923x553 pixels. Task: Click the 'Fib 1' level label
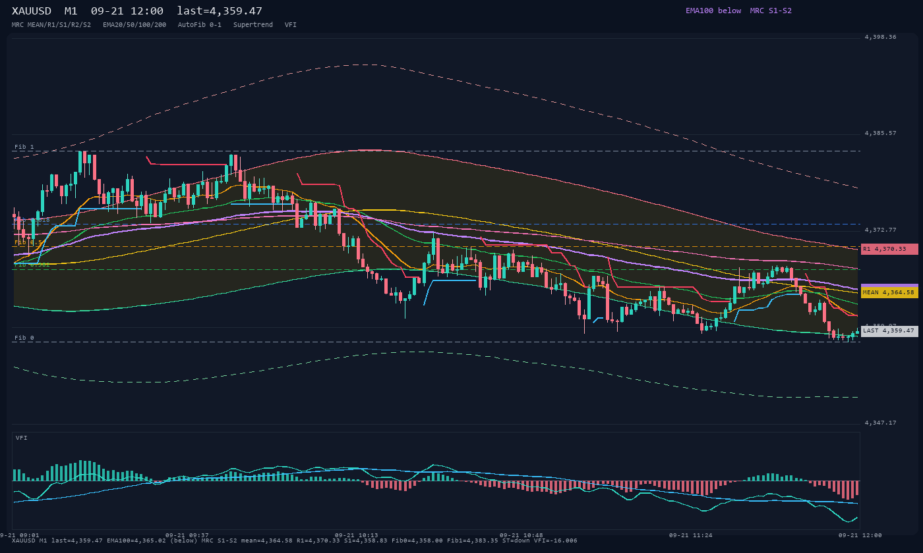coord(24,147)
